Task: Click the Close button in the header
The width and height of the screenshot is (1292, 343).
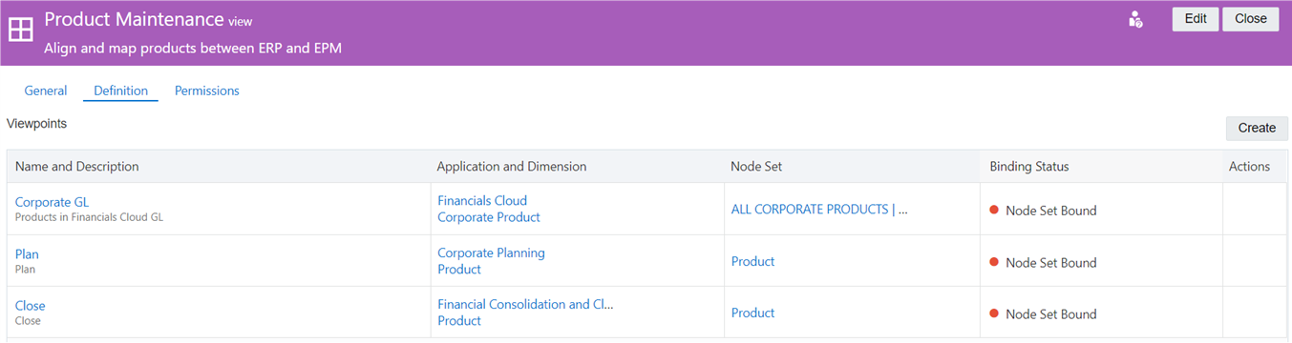Action: 1250,19
